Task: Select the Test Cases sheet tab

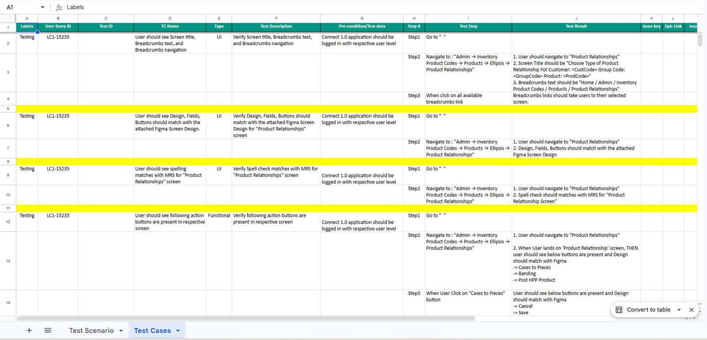Action: (152, 331)
